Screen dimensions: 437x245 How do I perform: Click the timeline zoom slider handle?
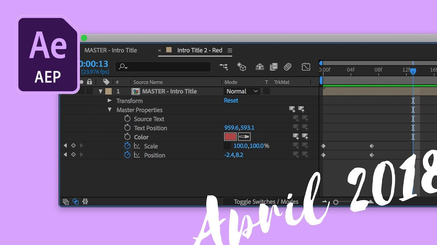pos(336,202)
